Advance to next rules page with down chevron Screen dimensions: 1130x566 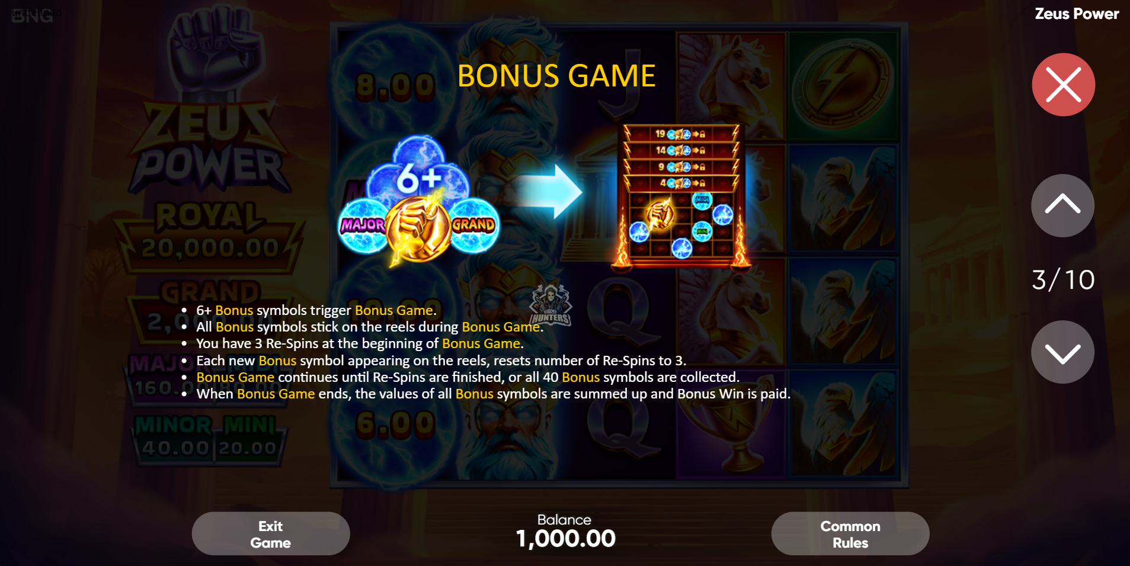click(1062, 352)
